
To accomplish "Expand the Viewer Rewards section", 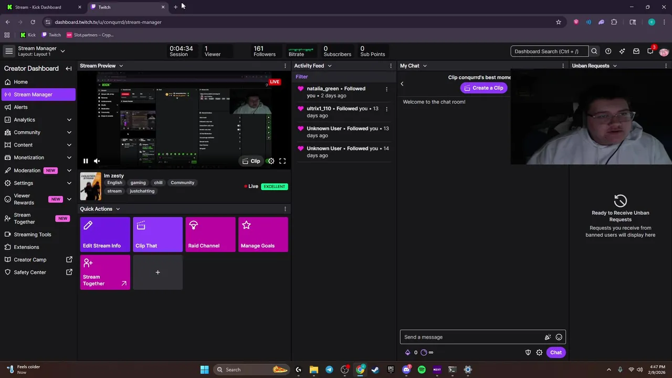I will [x=69, y=199].
